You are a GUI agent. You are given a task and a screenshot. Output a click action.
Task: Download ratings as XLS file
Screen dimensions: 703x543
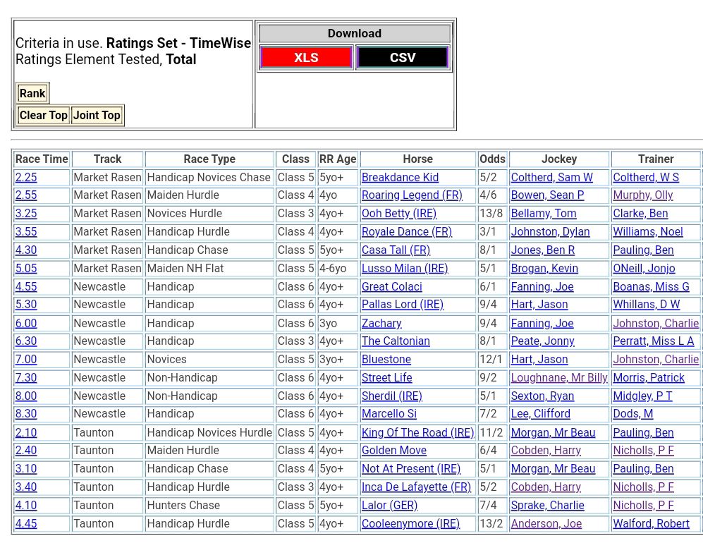coord(306,58)
